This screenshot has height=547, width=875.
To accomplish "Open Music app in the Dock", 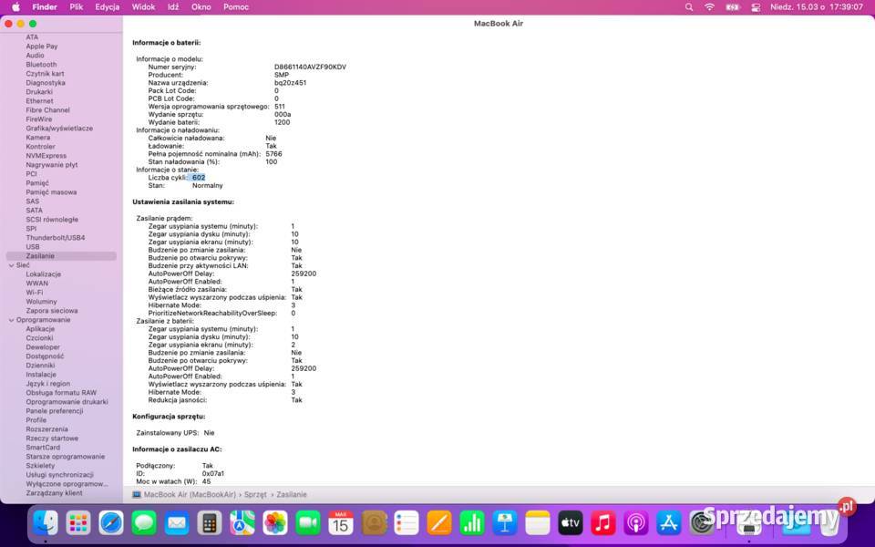I will click(603, 523).
